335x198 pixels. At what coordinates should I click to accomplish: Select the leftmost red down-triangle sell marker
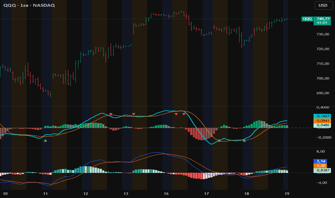tap(111, 114)
